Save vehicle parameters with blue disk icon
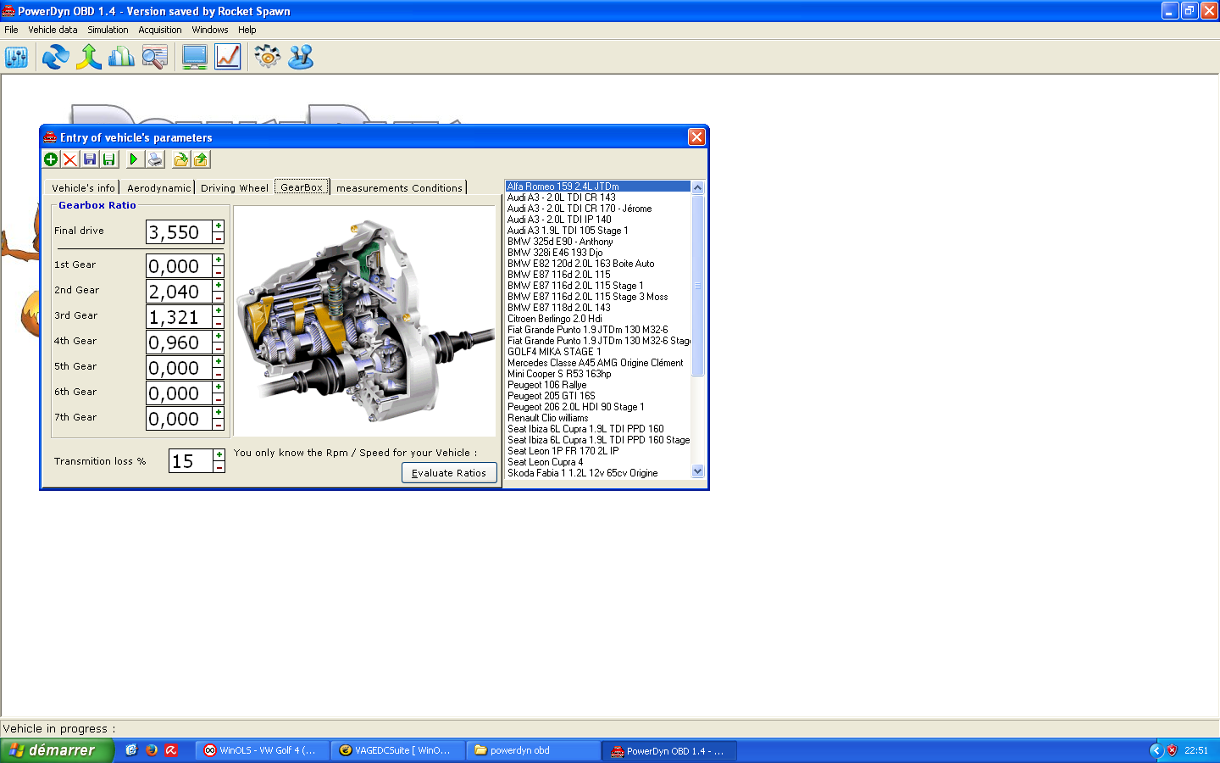The width and height of the screenshot is (1220, 763). [x=90, y=159]
